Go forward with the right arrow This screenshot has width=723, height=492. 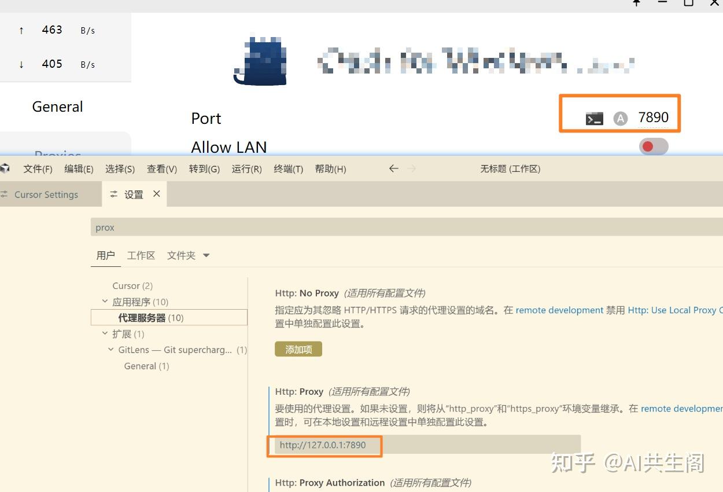tap(412, 168)
